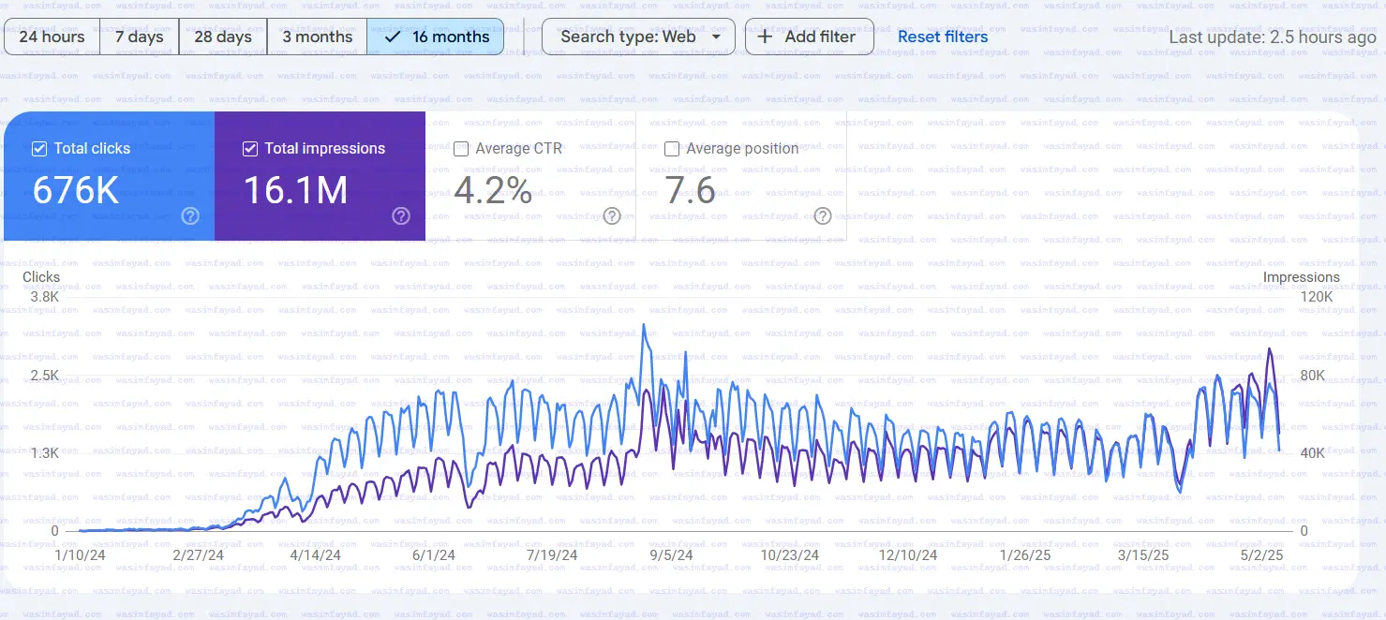Viewport: 1386px width, 620px height.
Task: Click the 4.2% Average CTR value
Action: pos(493,191)
